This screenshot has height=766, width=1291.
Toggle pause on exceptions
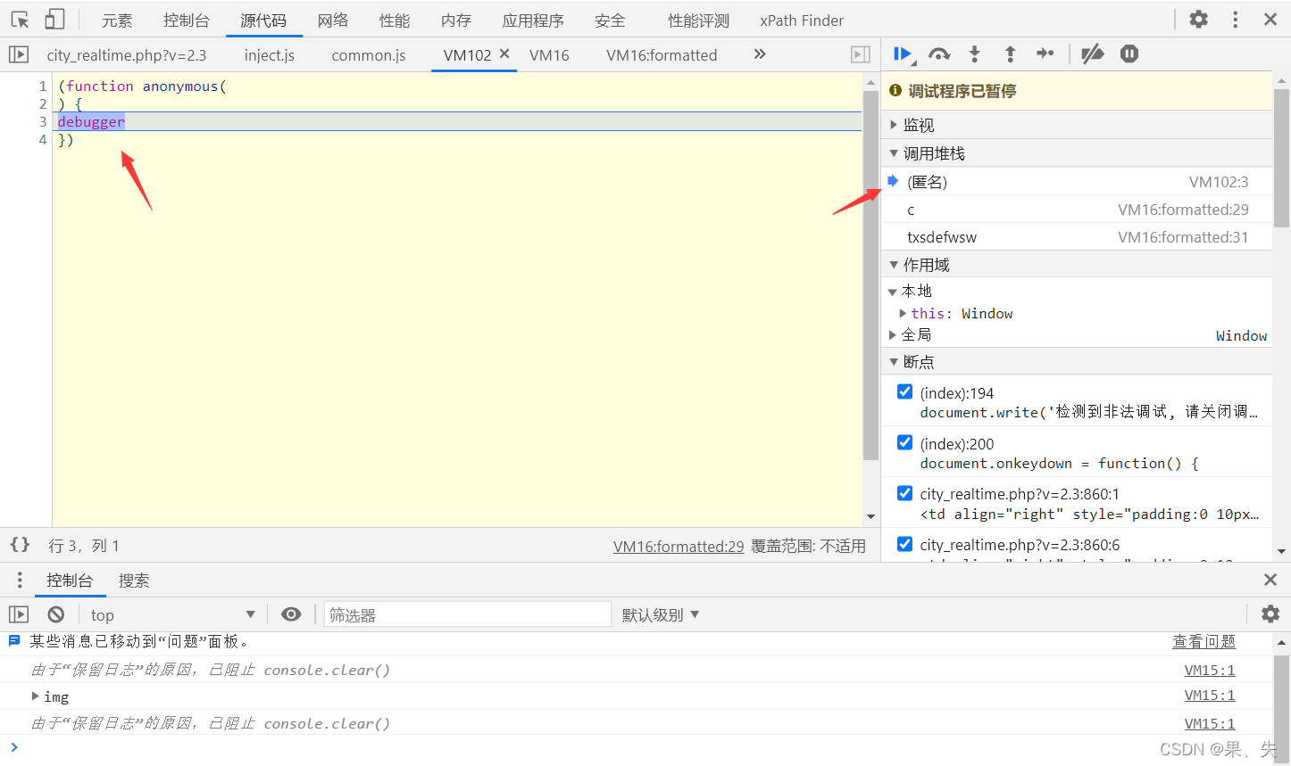click(x=1129, y=54)
